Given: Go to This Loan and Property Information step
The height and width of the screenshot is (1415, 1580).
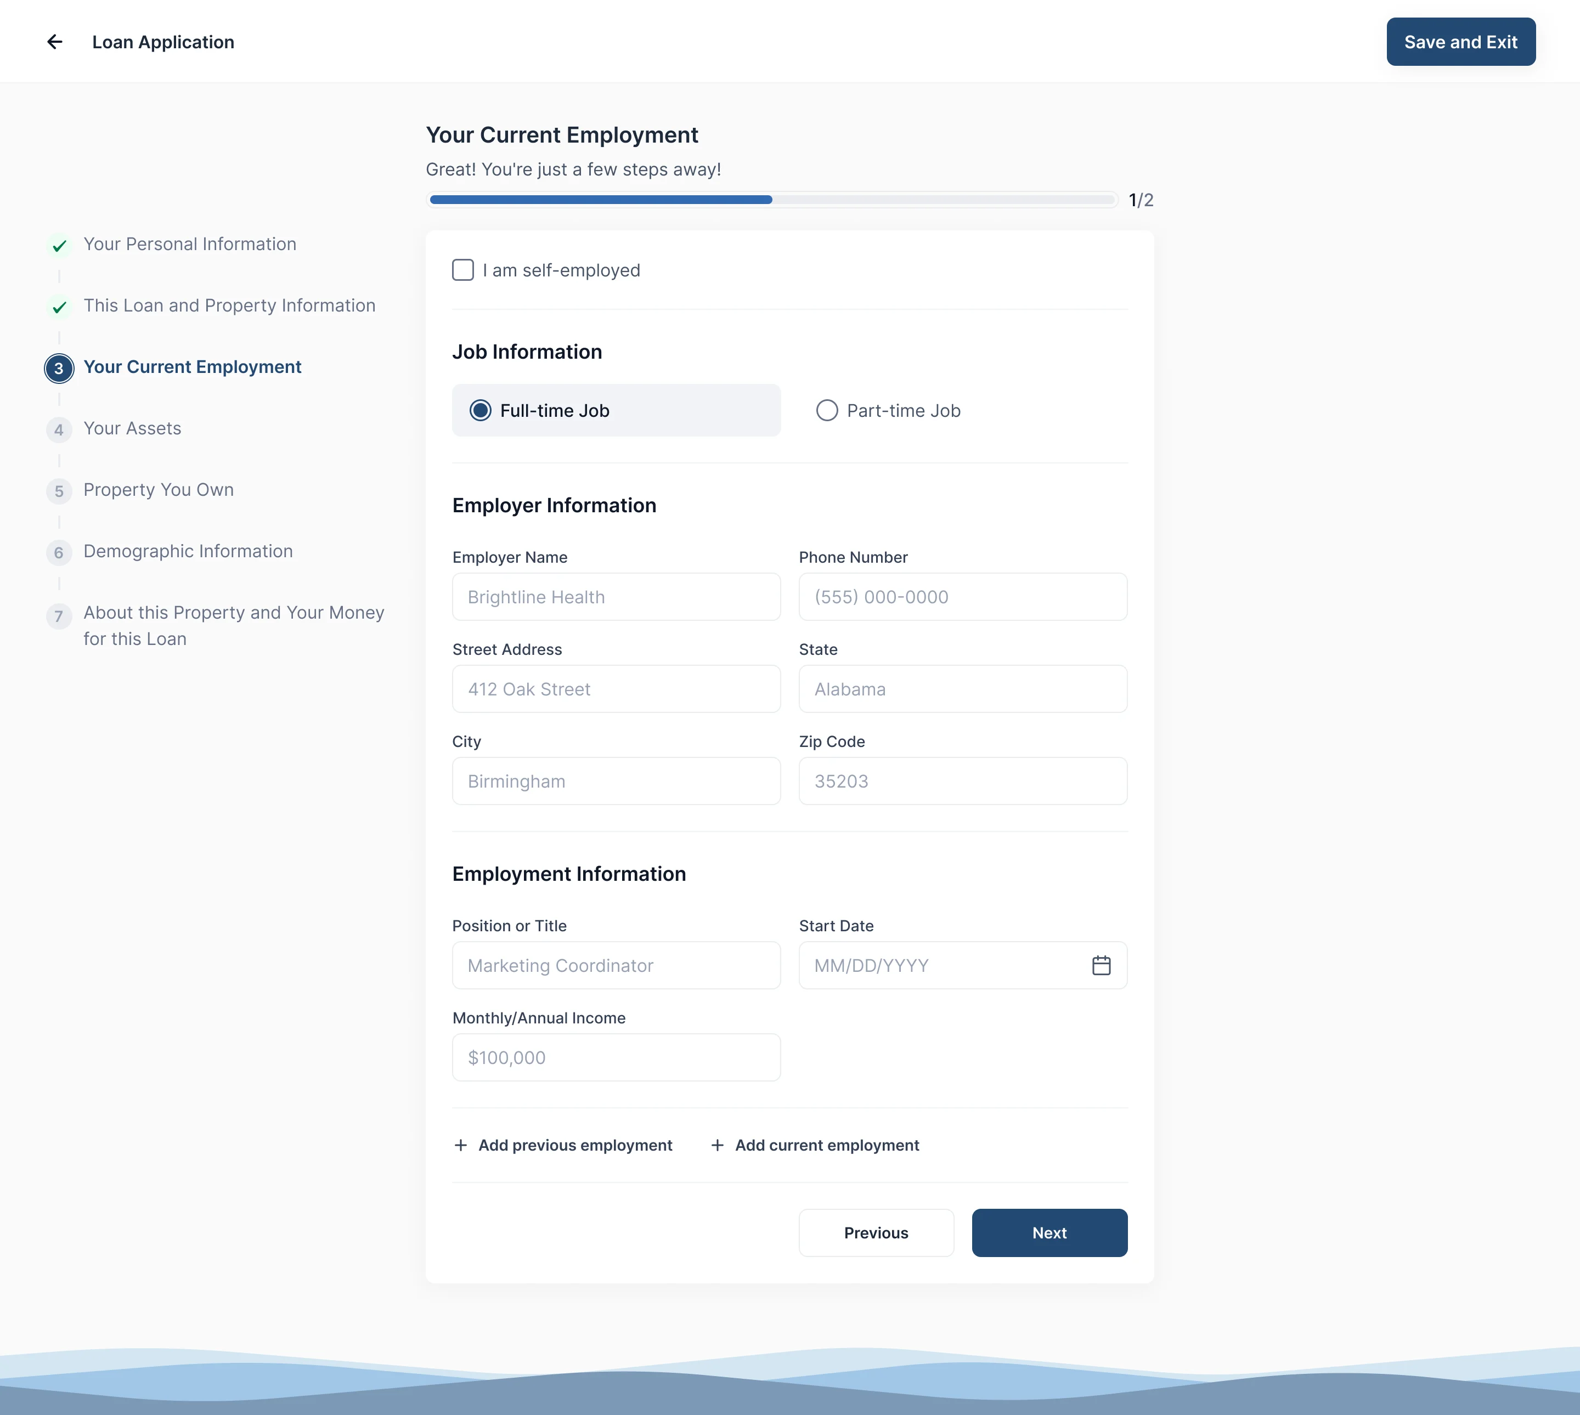Looking at the screenshot, I should pos(229,305).
